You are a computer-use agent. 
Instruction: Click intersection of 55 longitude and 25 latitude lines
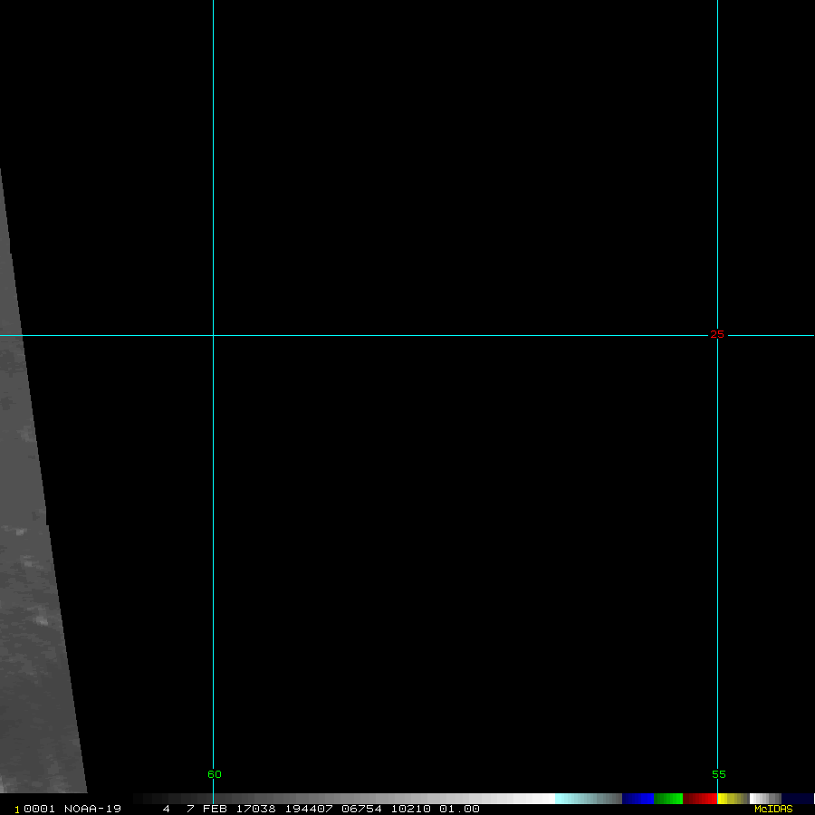coord(717,335)
